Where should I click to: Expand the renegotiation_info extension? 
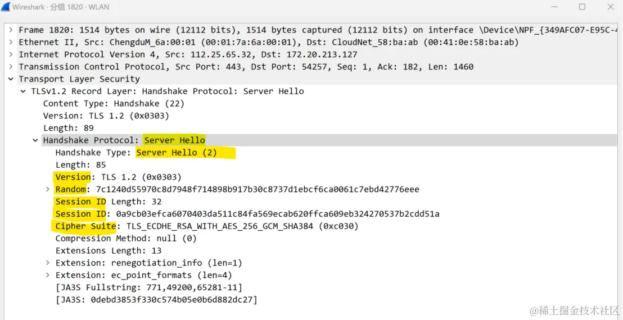(x=48, y=263)
